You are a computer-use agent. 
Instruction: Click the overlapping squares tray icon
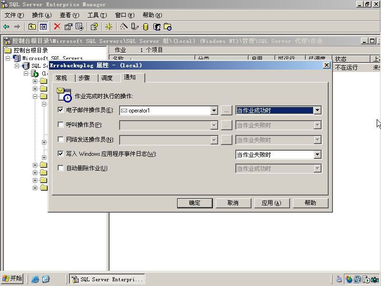[358, 279]
